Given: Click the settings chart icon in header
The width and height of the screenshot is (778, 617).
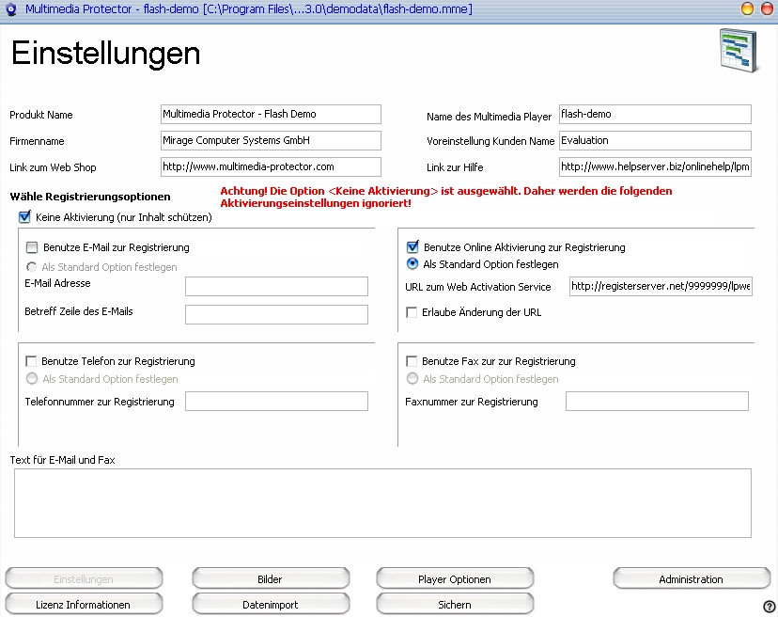Looking at the screenshot, I should pyautogui.click(x=739, y=51).
